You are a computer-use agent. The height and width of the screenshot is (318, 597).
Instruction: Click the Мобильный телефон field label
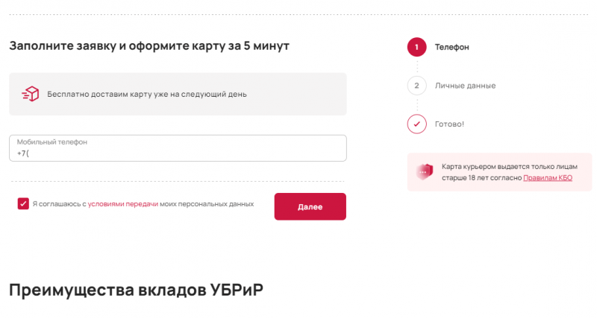tap(52, 141)
